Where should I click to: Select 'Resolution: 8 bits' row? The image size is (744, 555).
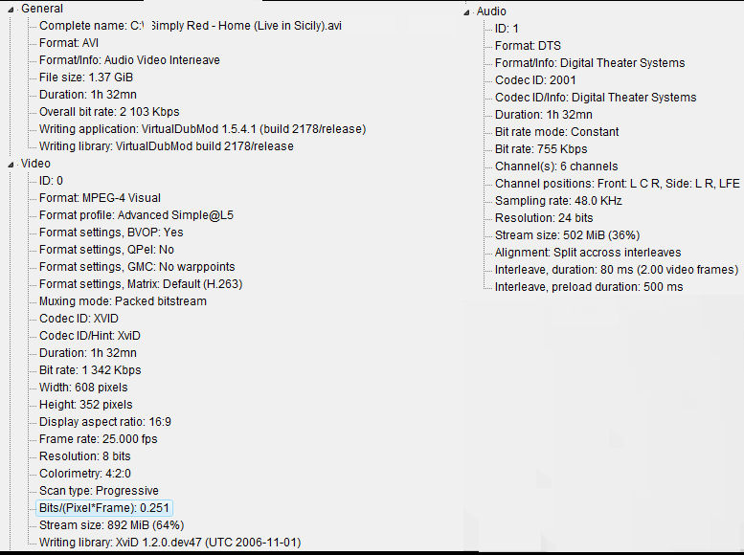[x=85, y=456]
